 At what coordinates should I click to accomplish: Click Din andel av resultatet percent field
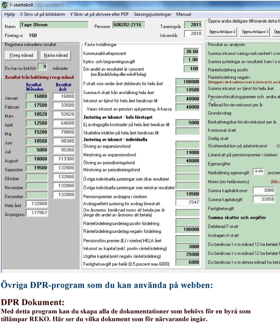point(191,69)
